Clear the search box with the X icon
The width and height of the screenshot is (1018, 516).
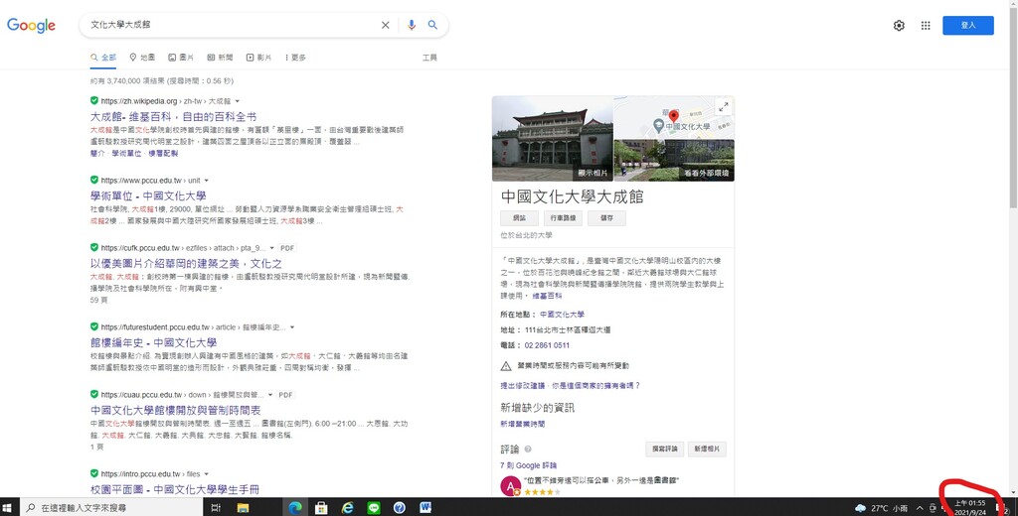click(385, 25)
